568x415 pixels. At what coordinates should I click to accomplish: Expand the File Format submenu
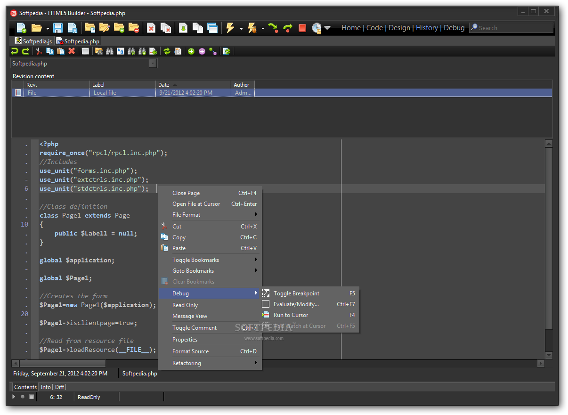point(210,215)
